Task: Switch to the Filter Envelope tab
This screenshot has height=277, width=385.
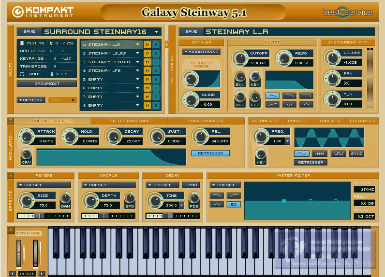Action: click(130, 121)
